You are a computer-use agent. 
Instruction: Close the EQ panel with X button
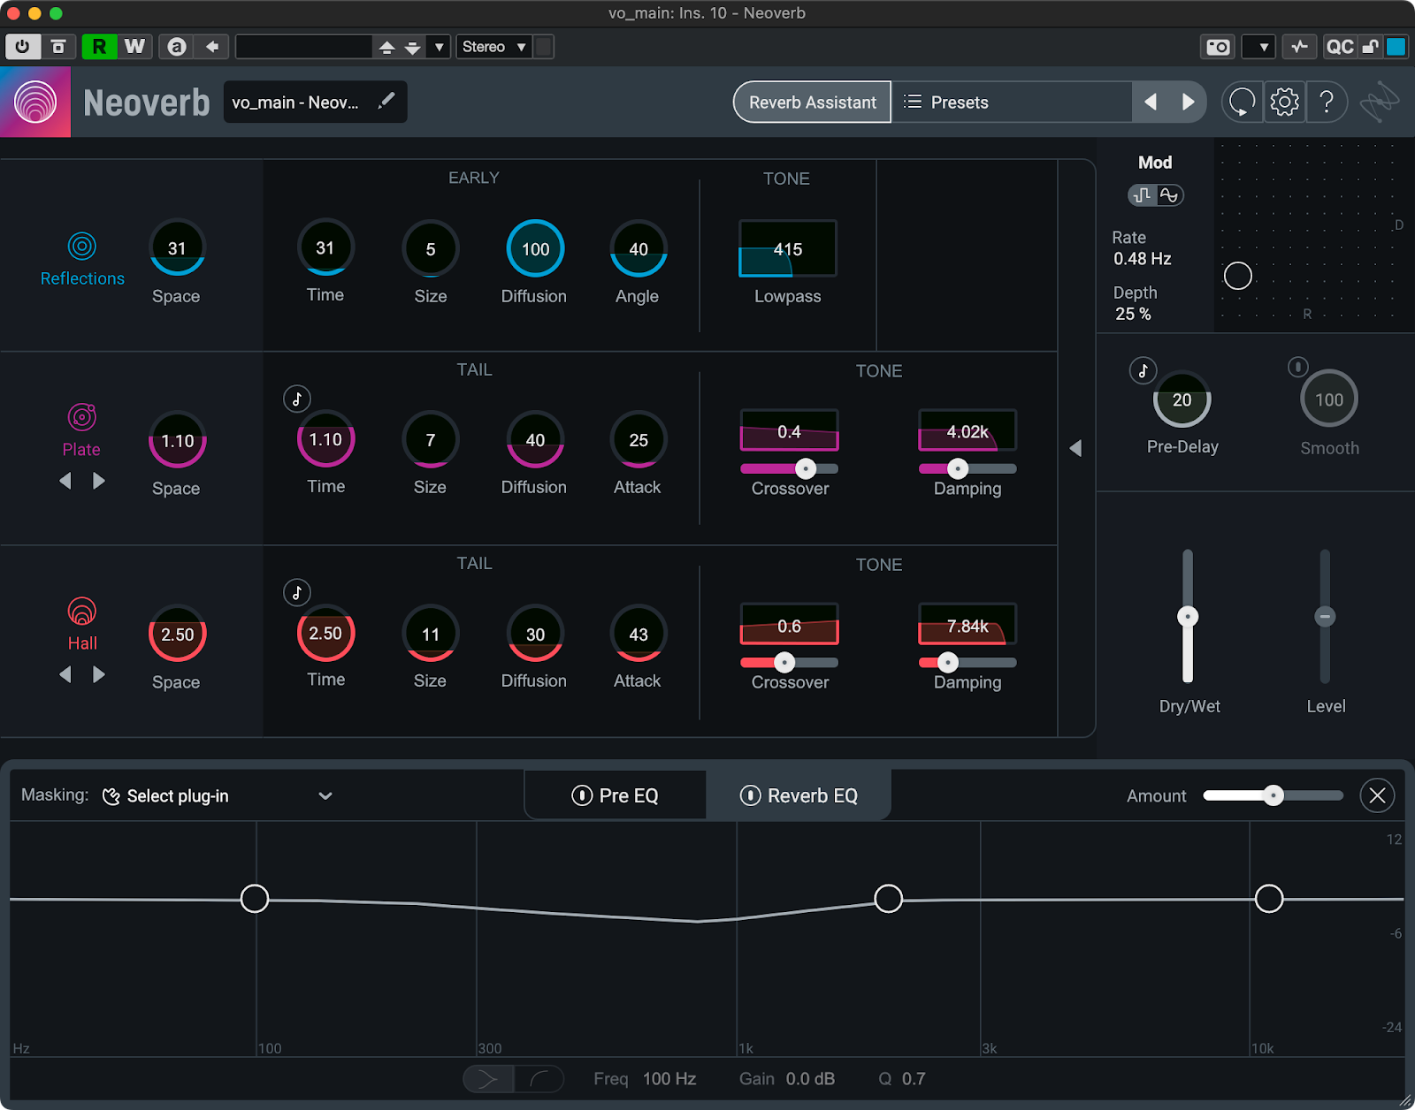tap(1377, 795)
